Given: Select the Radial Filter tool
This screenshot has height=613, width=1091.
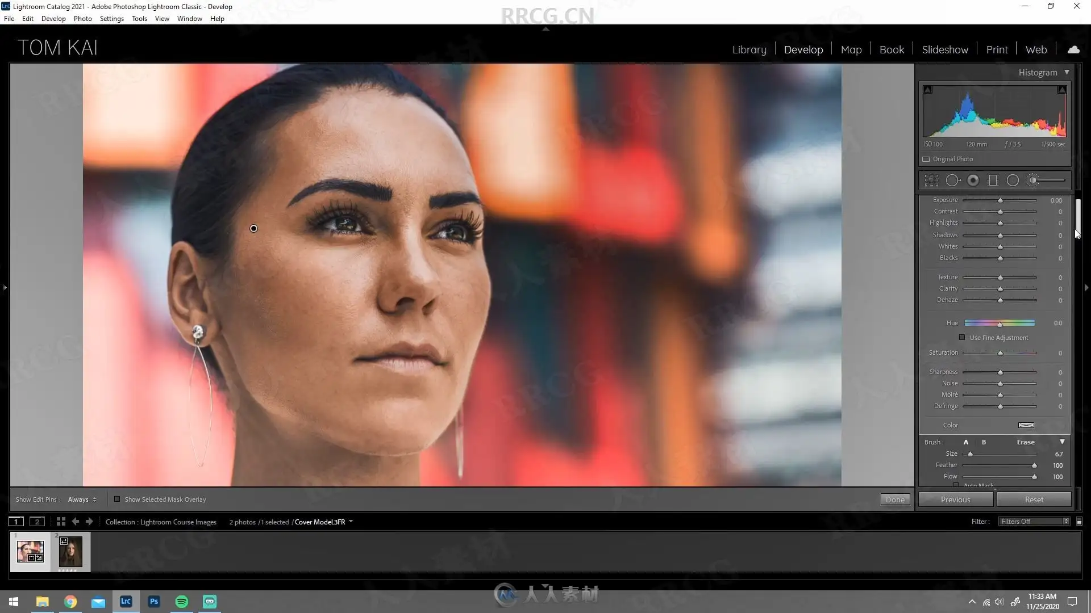Looking at the screenshot, I should 1013,180.
